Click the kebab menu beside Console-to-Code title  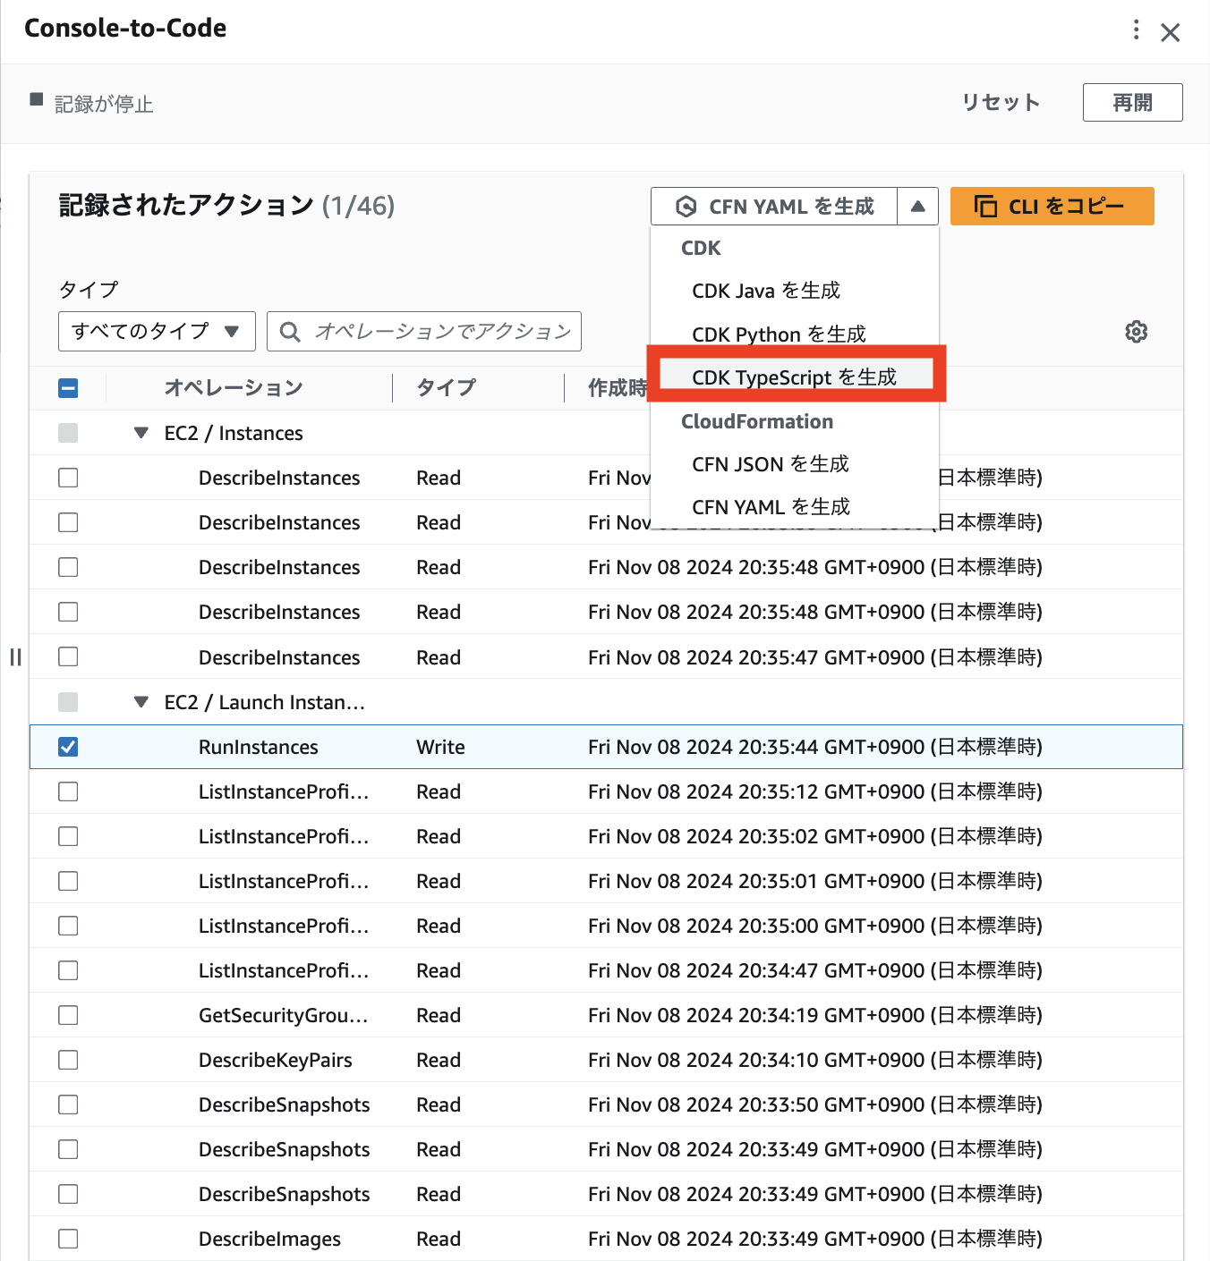point(1134,30)
